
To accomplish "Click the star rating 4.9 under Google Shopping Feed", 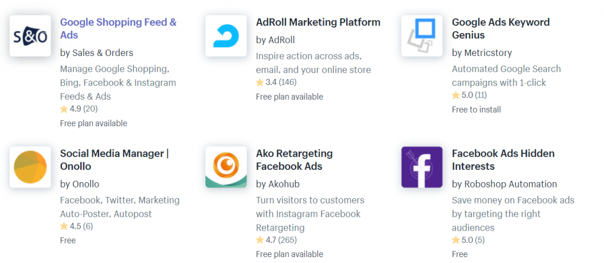I will pyautogui.click(x=79, y=109).
